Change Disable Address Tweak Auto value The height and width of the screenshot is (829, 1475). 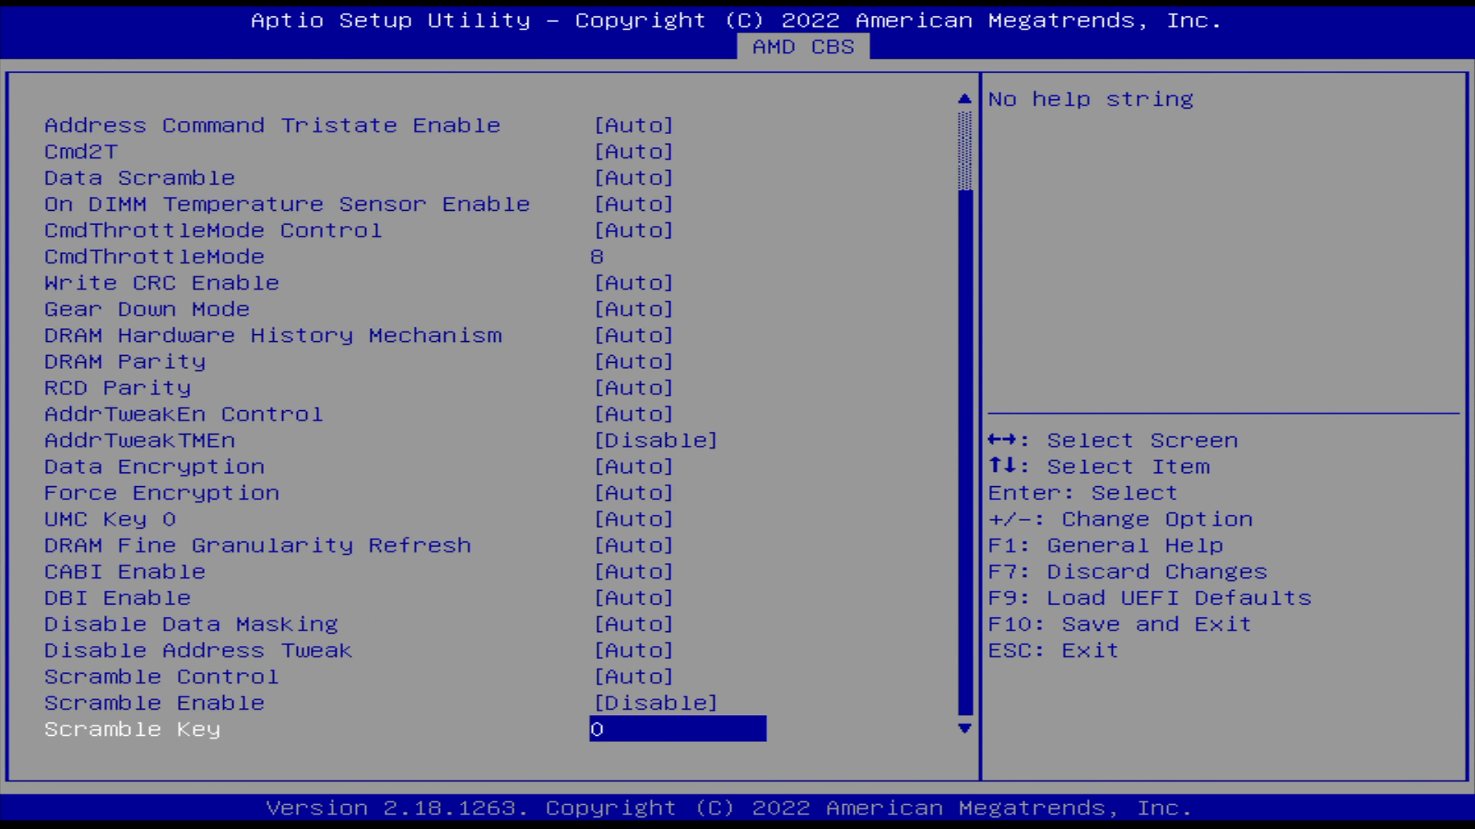pyautogui.click(x=633, y=651)
